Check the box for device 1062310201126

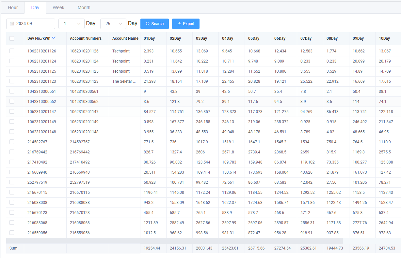(x=12, y=51)
